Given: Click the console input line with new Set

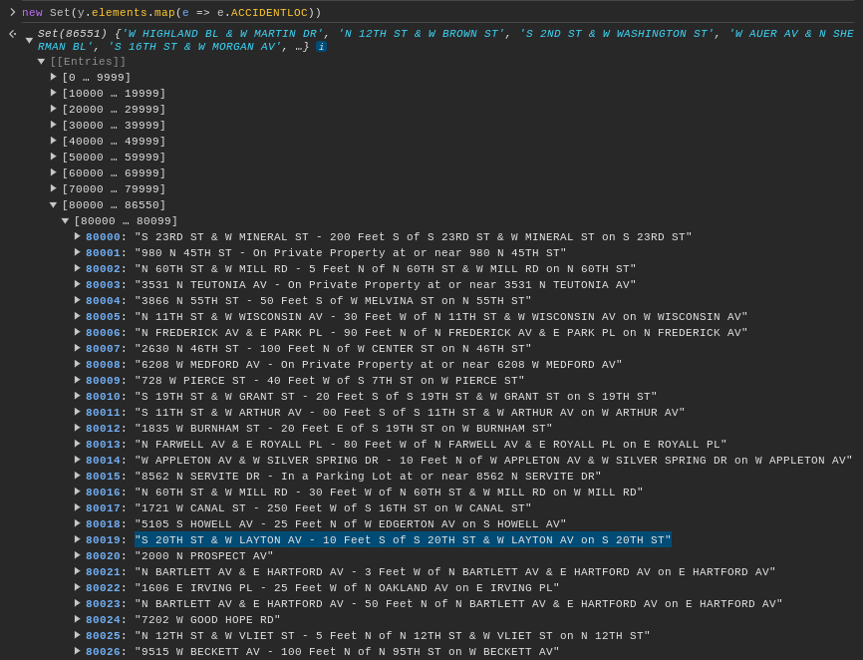Looking at the screenshot, I should 171,13.
